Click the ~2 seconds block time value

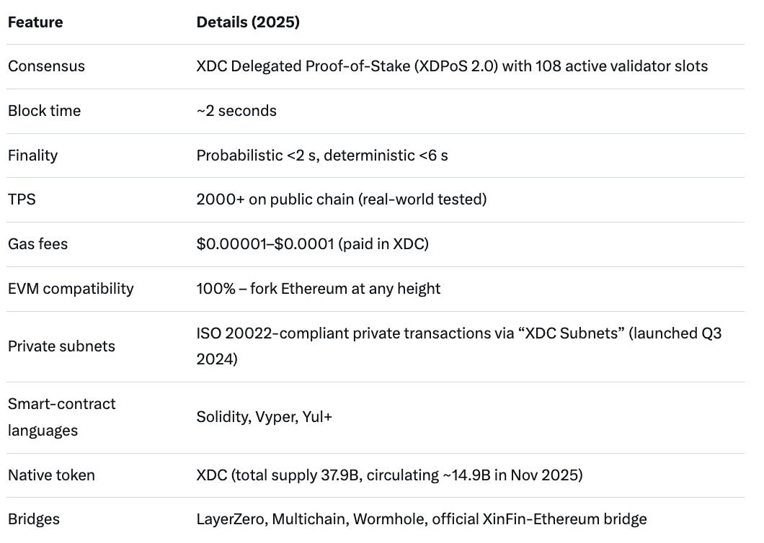pyautogui.click(x=236, y=111)
